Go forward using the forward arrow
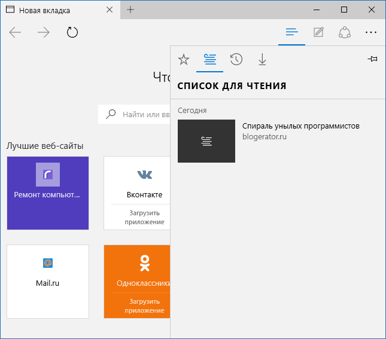The height and width of the screenshot is (339, 386). [x=44, y=32]
